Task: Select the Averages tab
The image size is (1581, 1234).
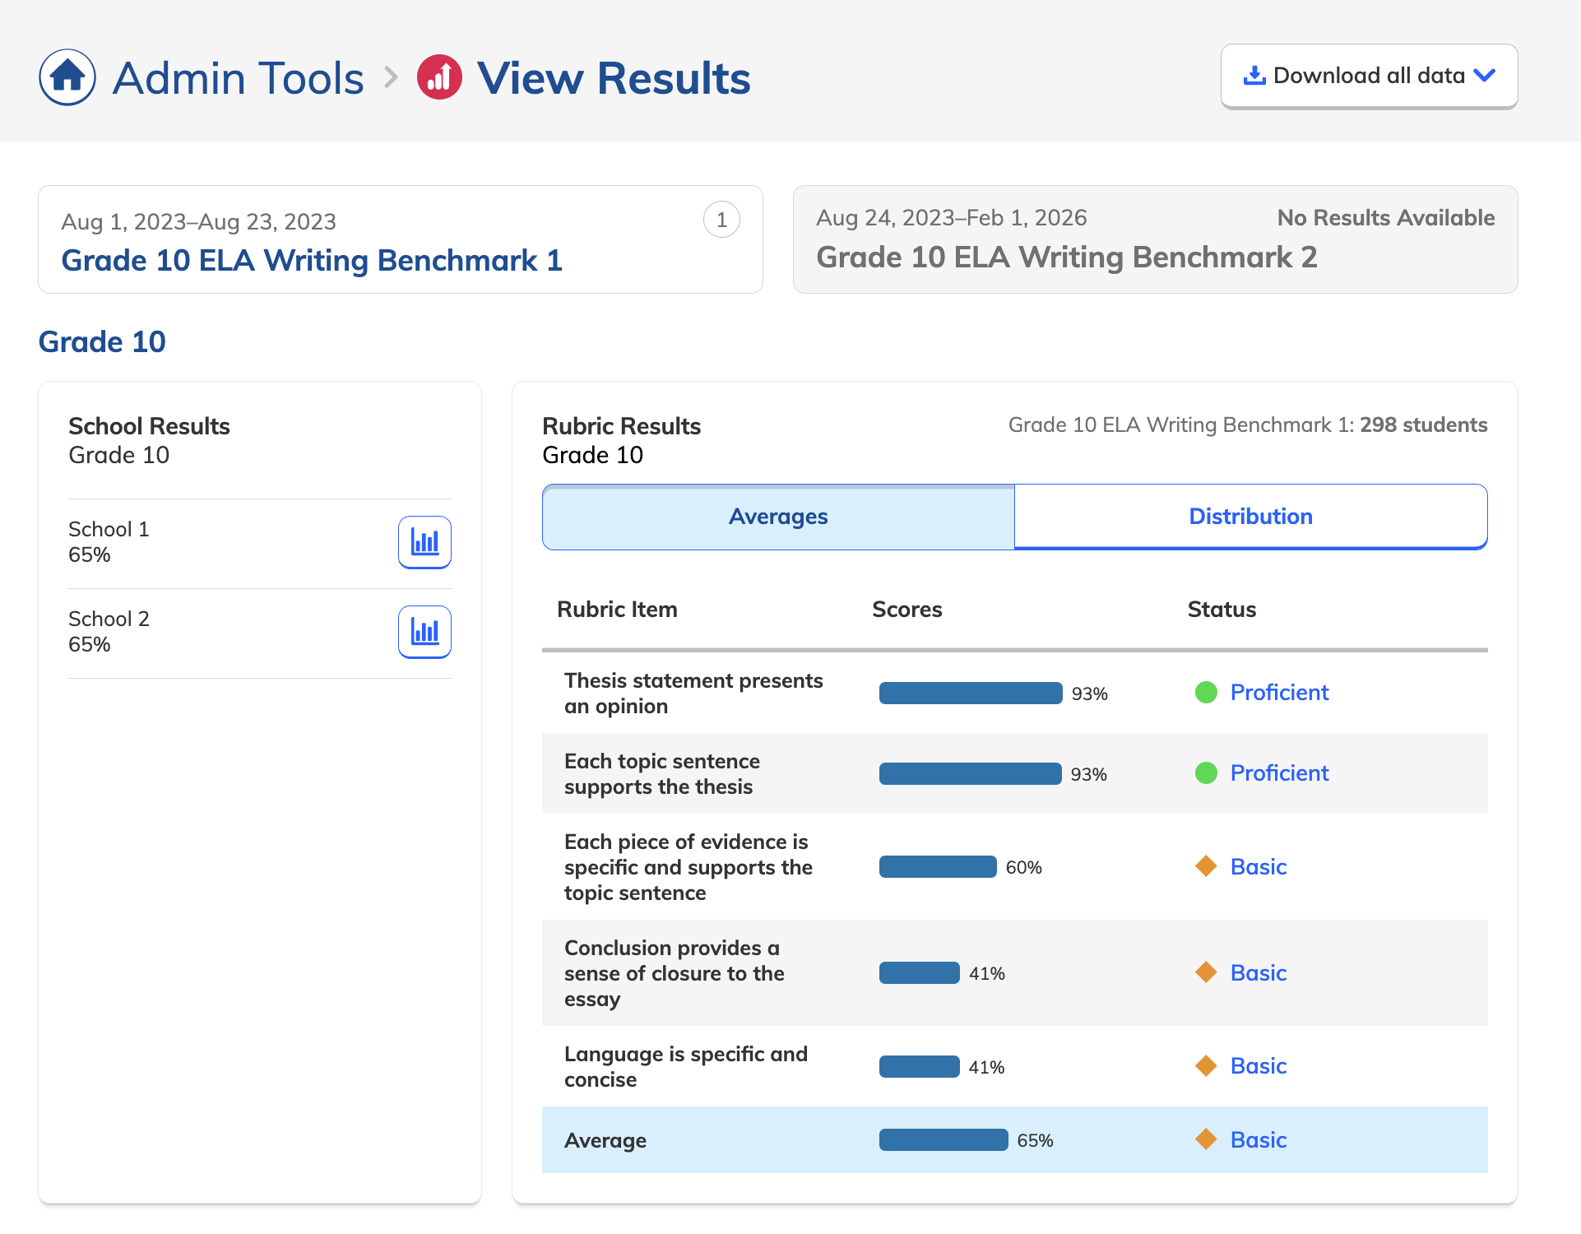Action: 777,517
